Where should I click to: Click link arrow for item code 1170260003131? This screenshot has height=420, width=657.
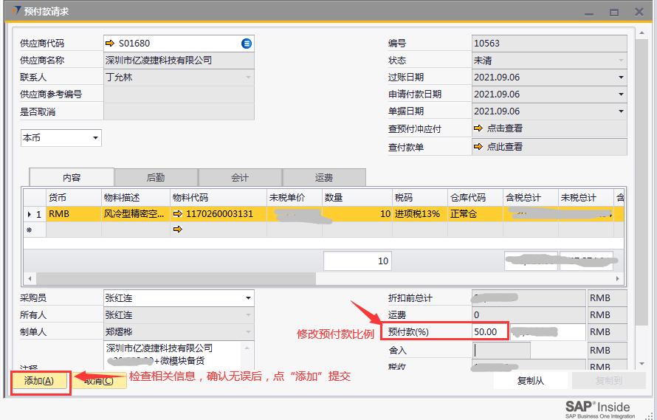177,214
